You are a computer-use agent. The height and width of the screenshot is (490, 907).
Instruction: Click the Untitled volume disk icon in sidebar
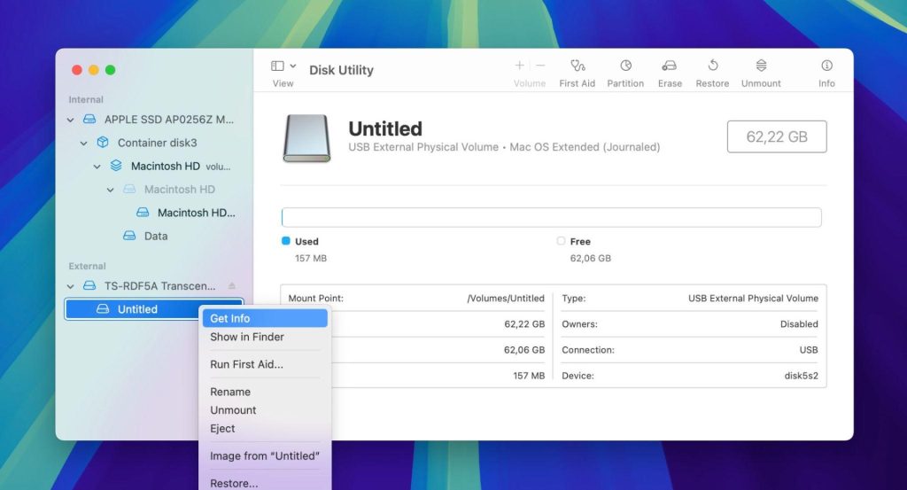(x=103, y=309)
